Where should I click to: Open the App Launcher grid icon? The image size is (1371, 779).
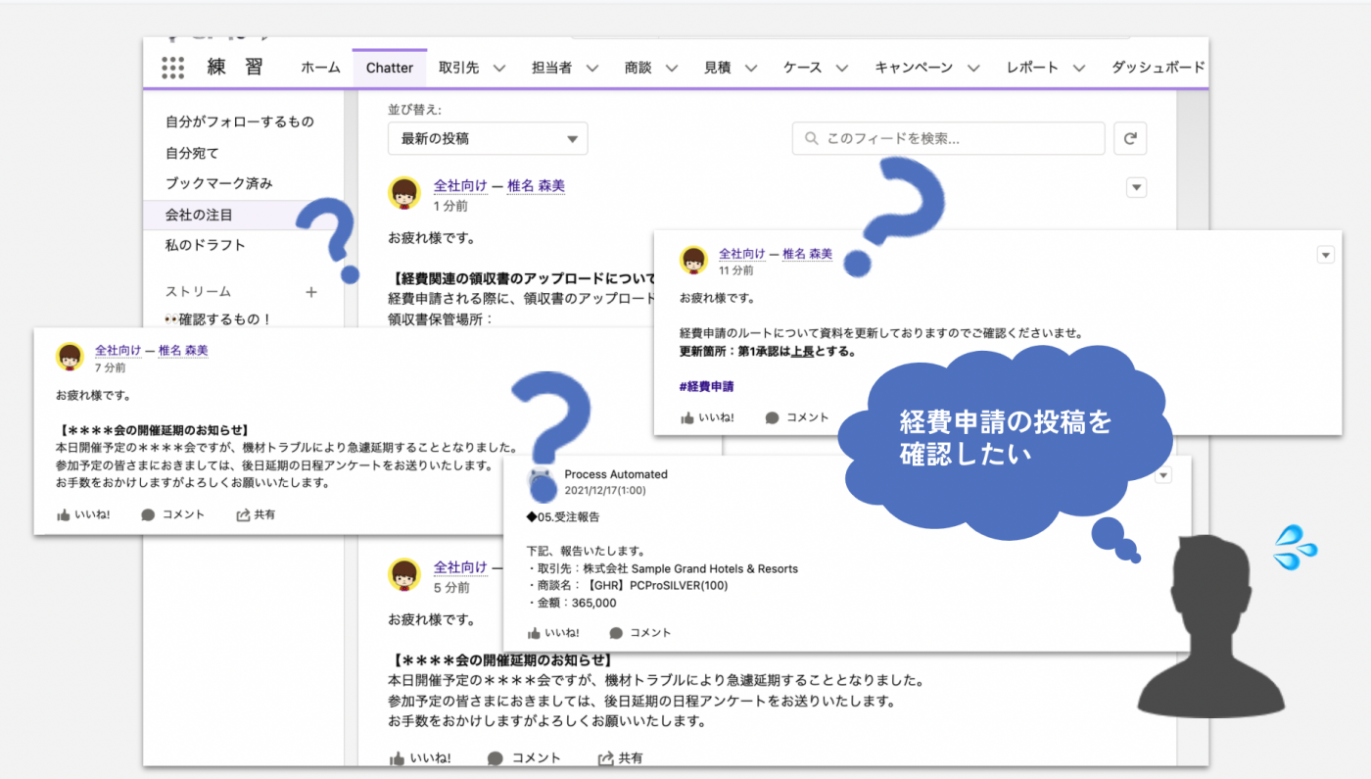[x=172, y=68]
